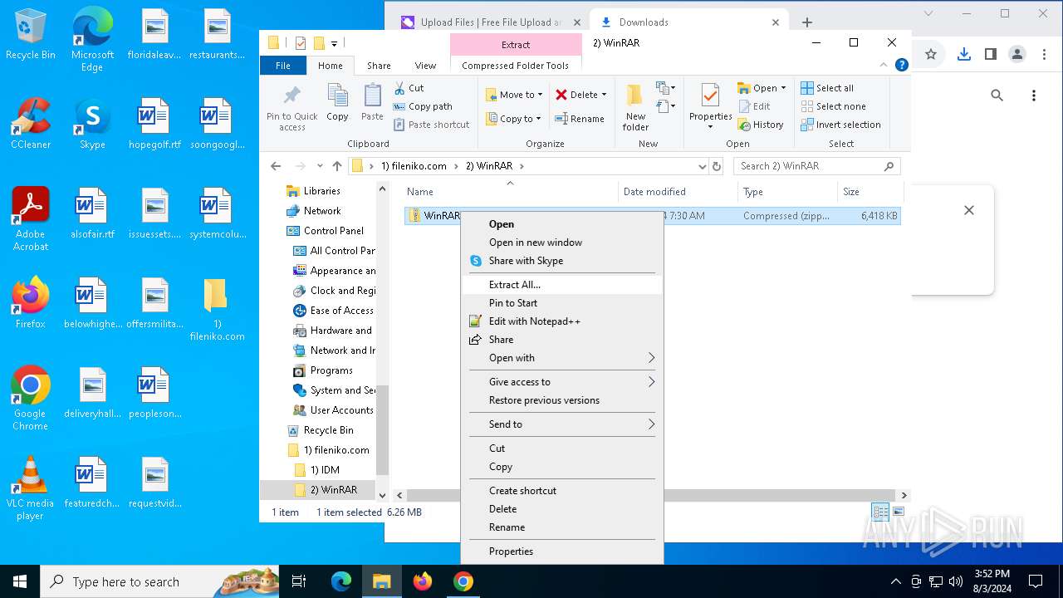Click Invert selection in the ribbon

coord(840,125)
